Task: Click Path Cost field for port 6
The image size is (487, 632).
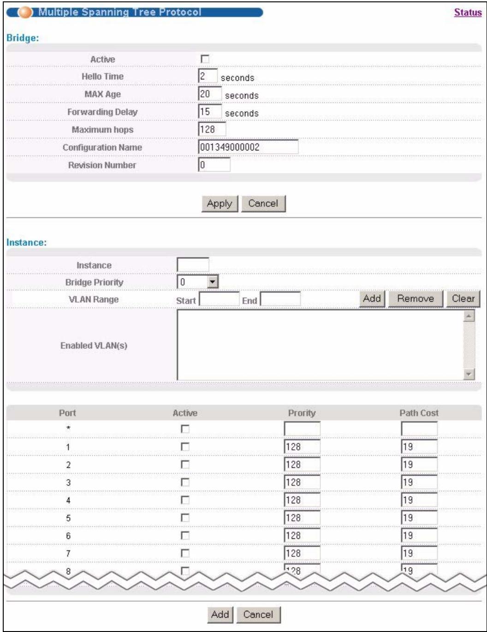Action: click(419, 535)
